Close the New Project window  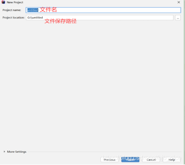point(179,2)
